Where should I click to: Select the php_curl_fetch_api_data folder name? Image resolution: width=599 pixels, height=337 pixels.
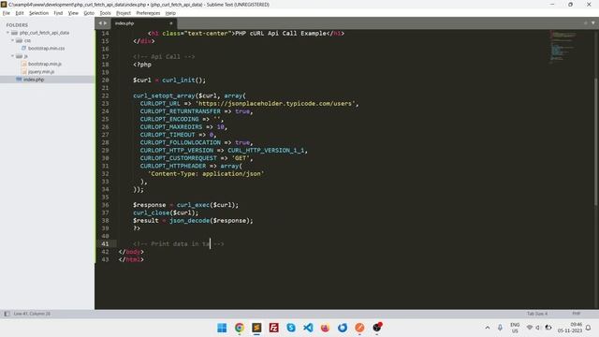44,33
